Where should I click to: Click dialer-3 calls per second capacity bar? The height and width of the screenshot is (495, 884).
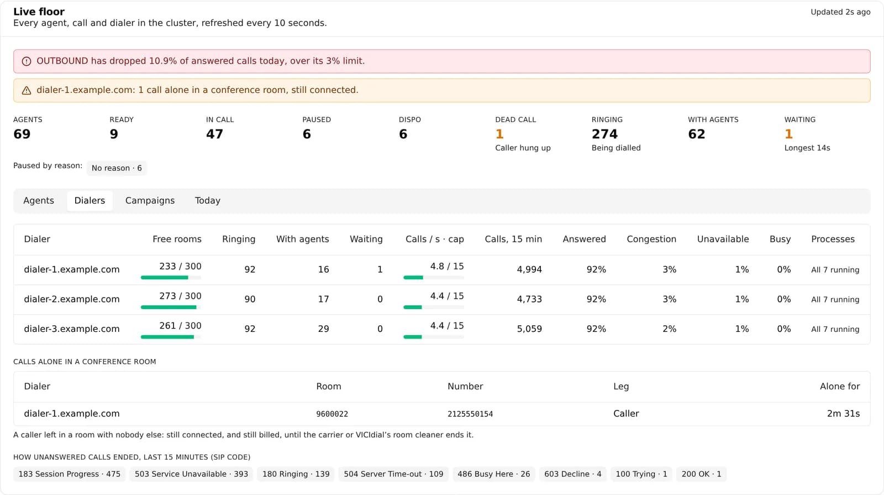(x=434, y=337)
